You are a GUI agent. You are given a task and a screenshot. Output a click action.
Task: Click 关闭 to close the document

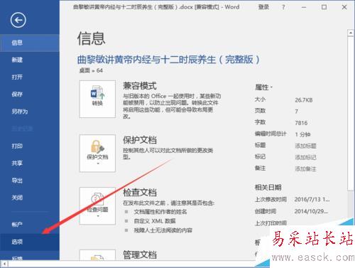[x=30, y=198]
